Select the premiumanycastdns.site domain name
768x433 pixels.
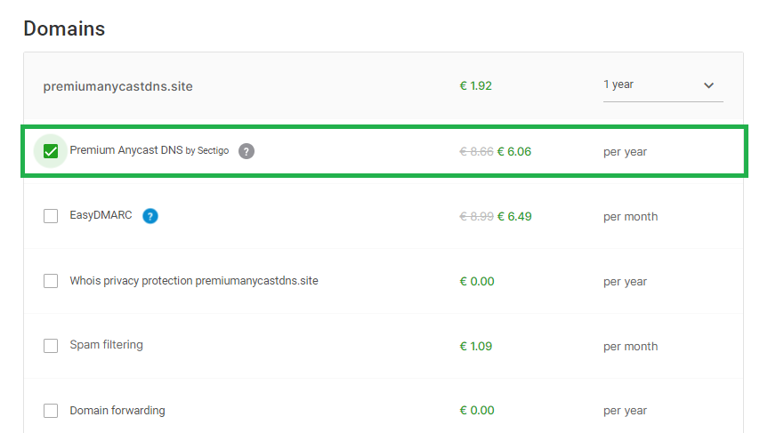pos(118,86)
